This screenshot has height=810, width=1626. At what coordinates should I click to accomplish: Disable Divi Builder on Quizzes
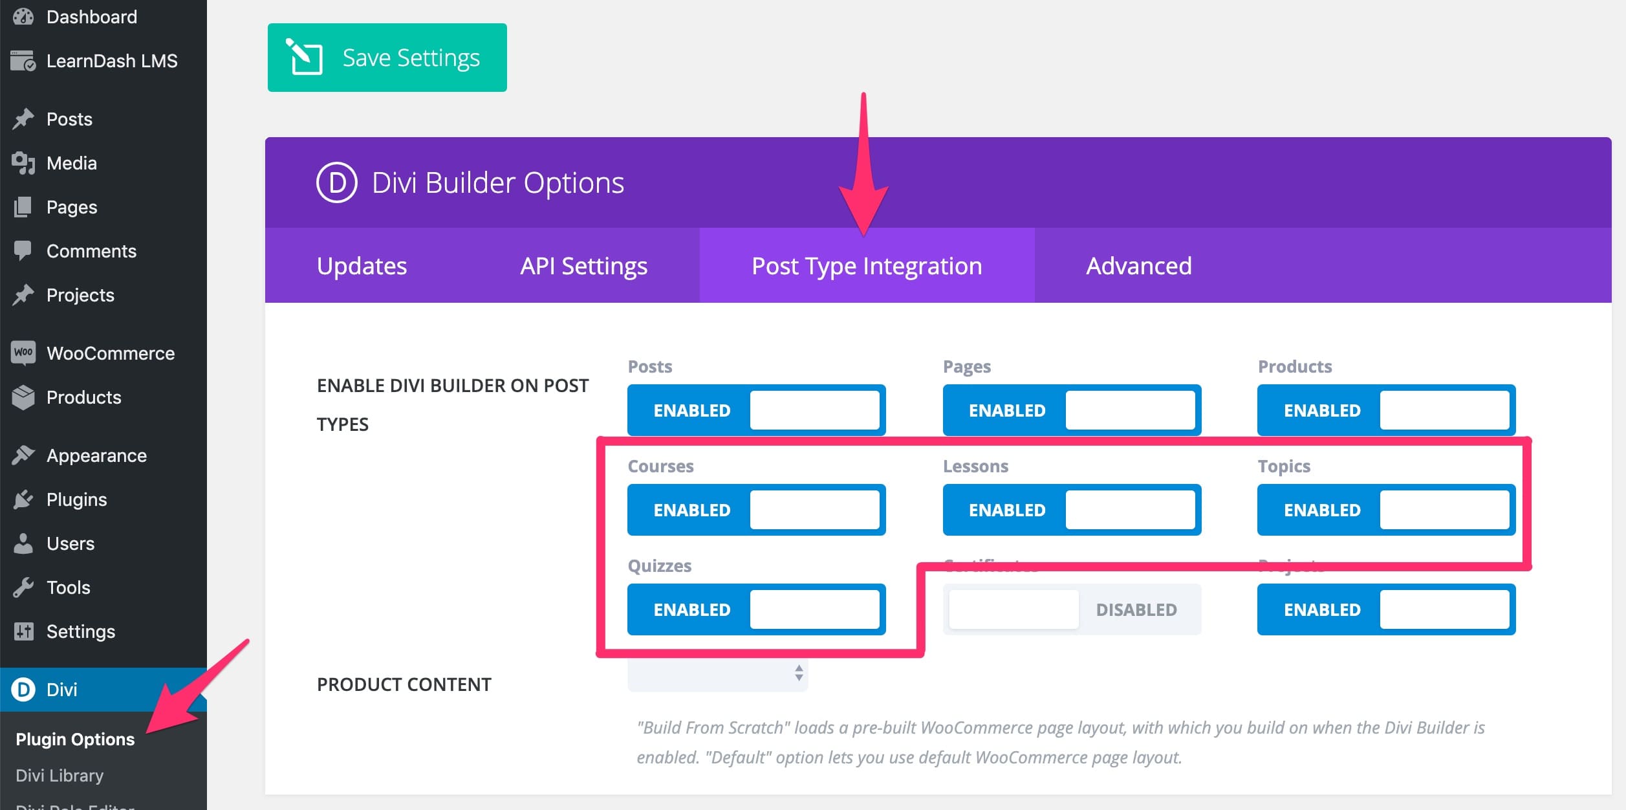pos(756,609)
